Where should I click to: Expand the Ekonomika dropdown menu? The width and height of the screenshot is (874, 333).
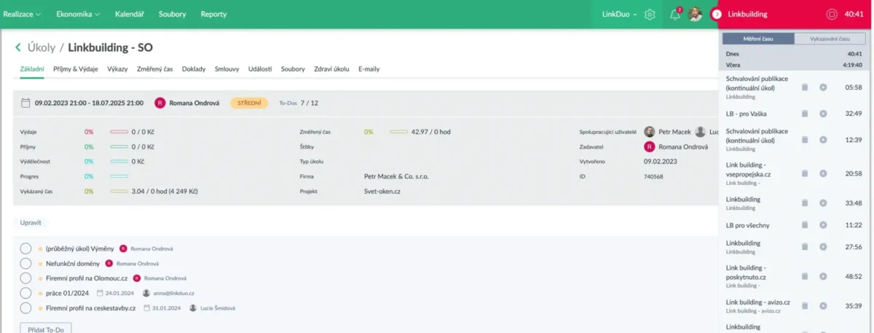point(78,14)
